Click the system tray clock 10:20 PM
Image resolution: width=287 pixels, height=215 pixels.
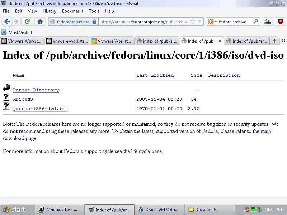[x=273, y=210]
